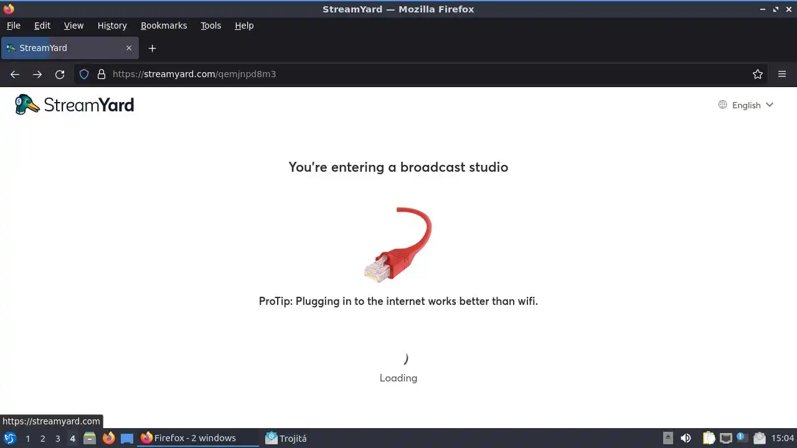Screen dimensions: 797x448
Task: Click the ProTip text about wifi
Action: (398, 301)
